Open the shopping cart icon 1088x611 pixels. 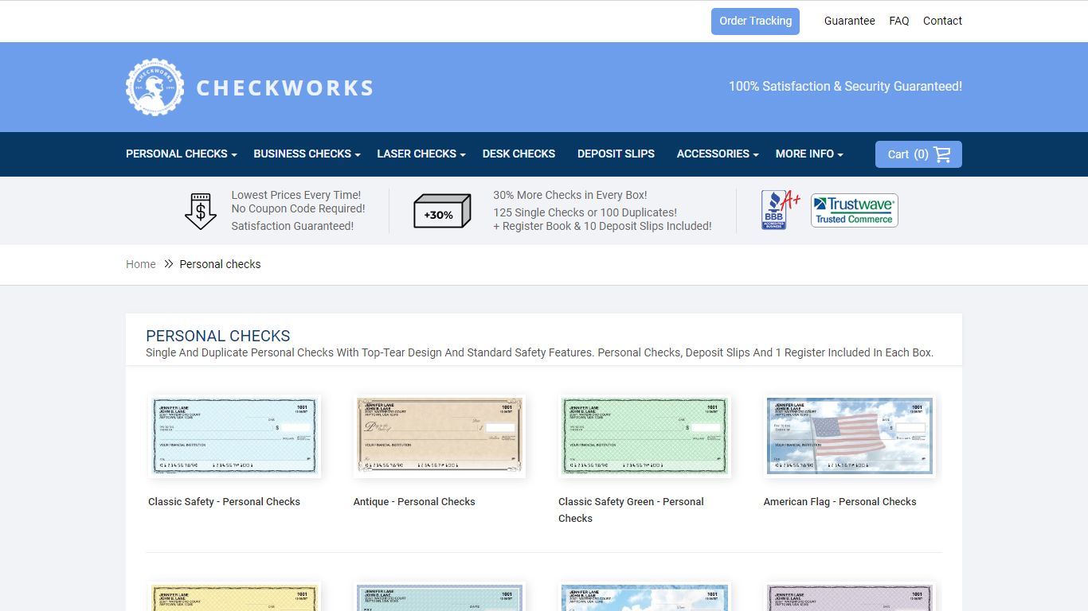pyautogui.click(x=942, y=154)
